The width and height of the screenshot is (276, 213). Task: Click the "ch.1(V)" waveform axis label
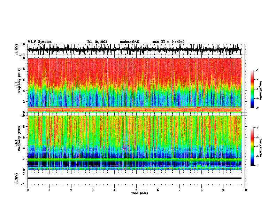(16, 49)
